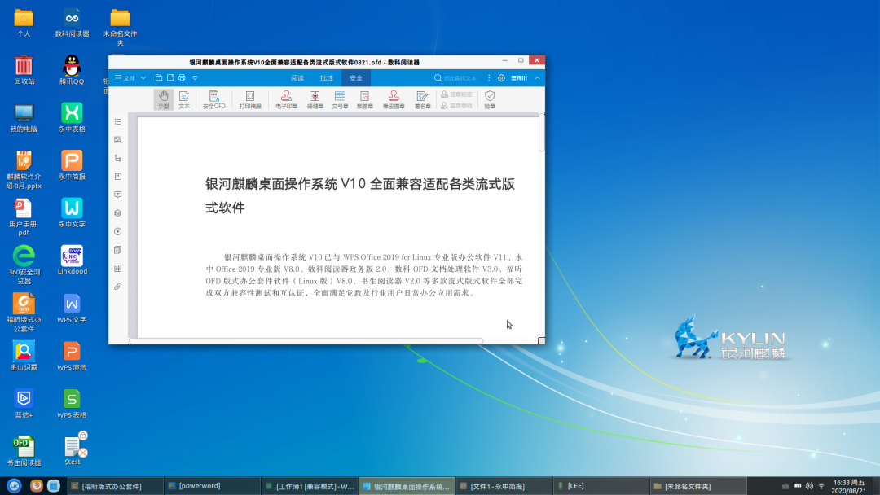Open the 安全OFD tool
880x495 pixels.
(213, 99)
